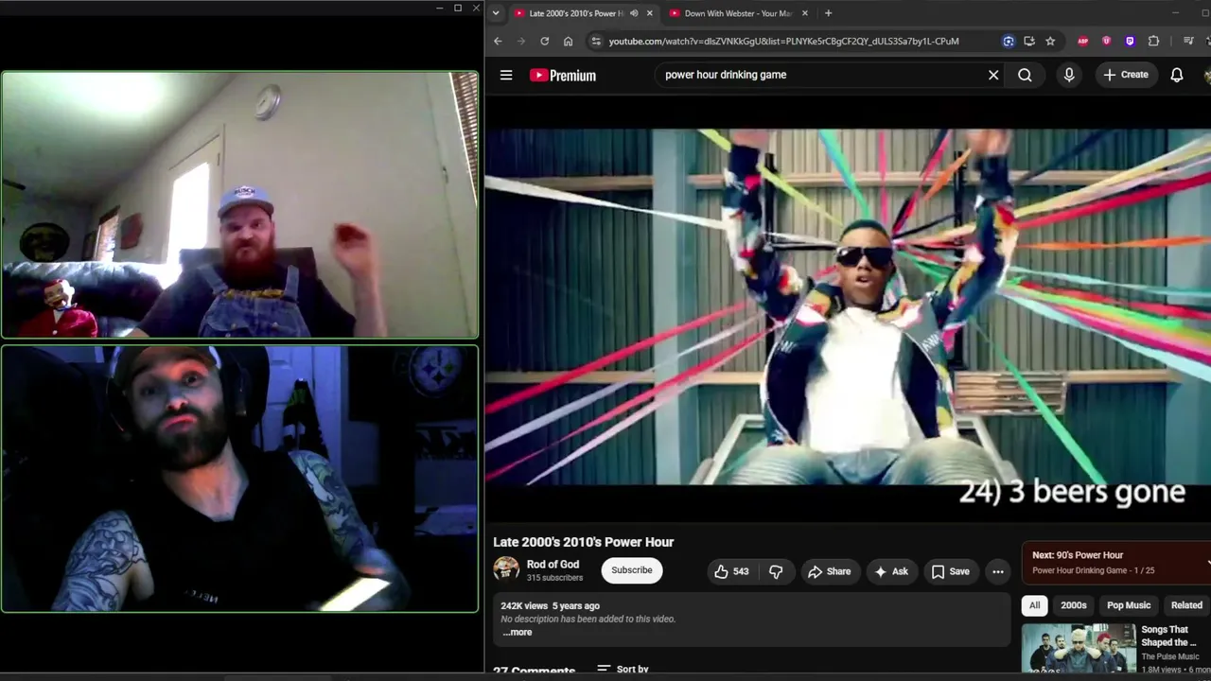Mute the Late 2000's Power Hour tab
Viewport: 1211px width, 681px height.
tap(634, 13)
